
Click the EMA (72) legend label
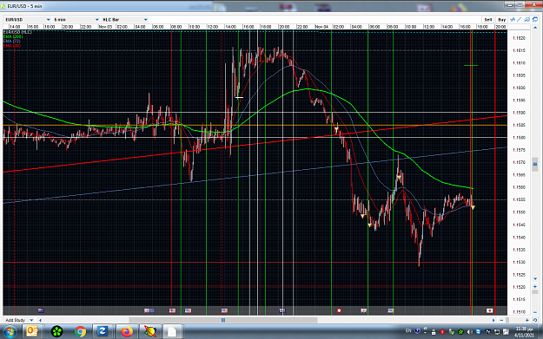[x=12, y=41]
